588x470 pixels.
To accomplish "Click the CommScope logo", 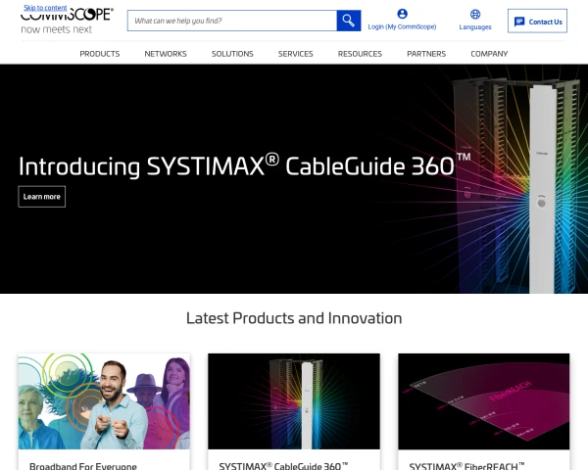I will tap(67, 21).
